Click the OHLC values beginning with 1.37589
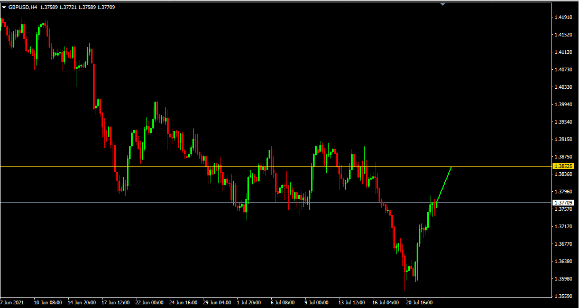Image resolution: width=579 pixels, height=308 pixels. tap(78, 7)
